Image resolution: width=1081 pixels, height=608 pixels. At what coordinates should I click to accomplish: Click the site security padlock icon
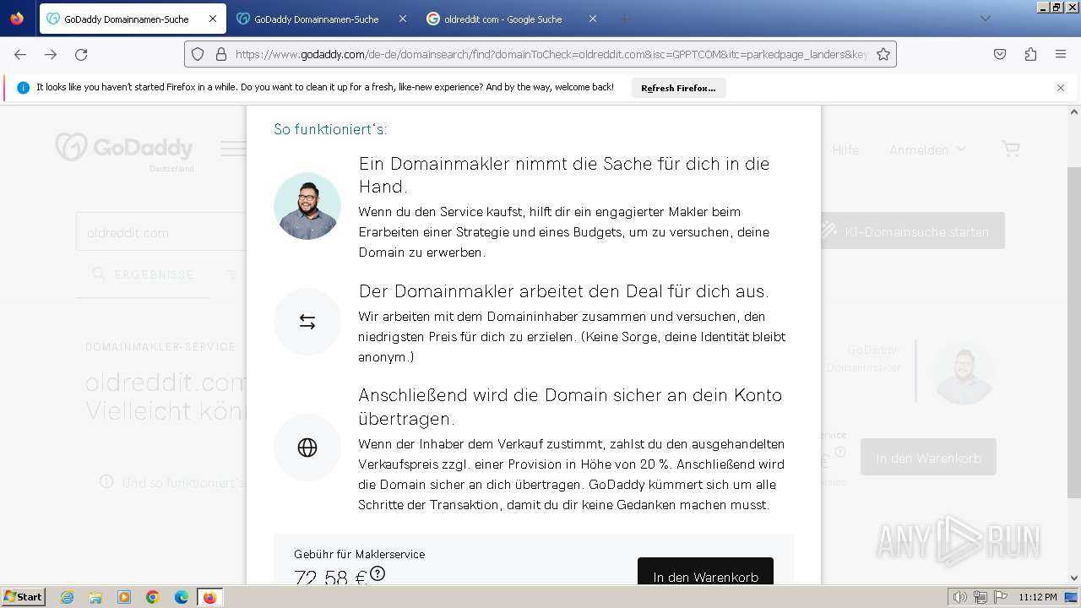221,54
